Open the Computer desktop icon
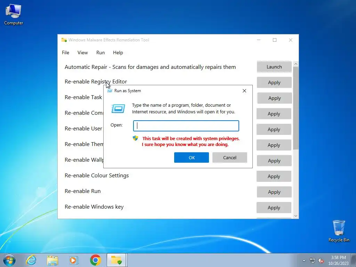356x267 pixels. pyautogui.click(x=14, y=15)
